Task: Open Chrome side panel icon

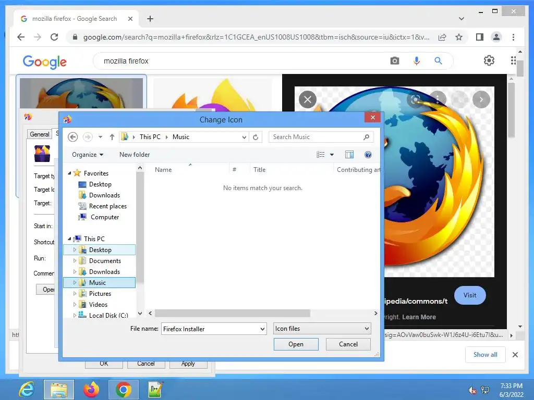Action: point(480,37)
